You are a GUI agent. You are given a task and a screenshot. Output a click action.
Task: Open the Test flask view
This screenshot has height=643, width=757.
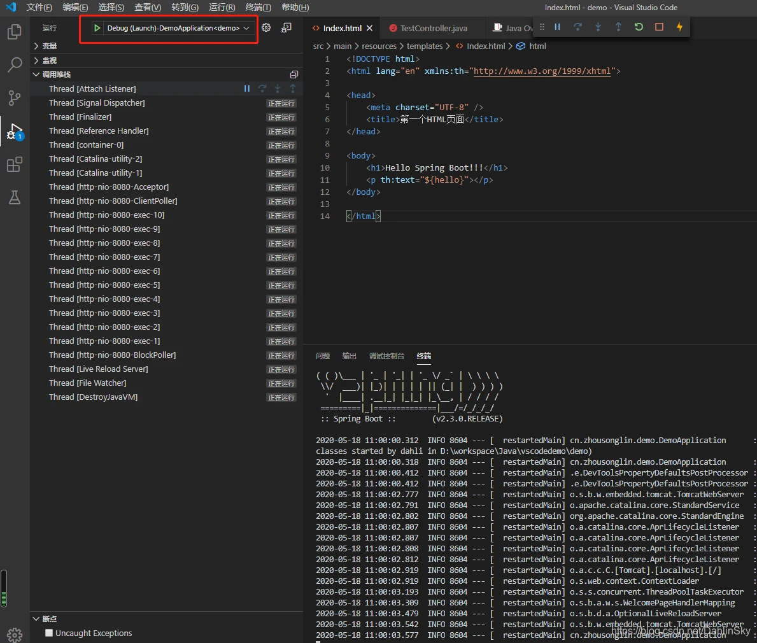coord(15,197)
